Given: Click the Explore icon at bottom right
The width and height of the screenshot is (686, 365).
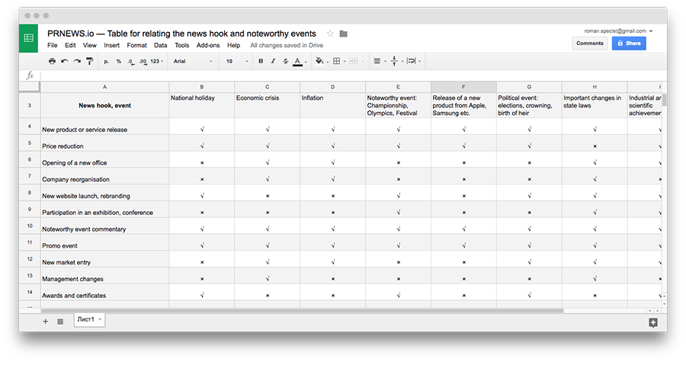Looking at the screenshot, I should click(x=653, y=322).
